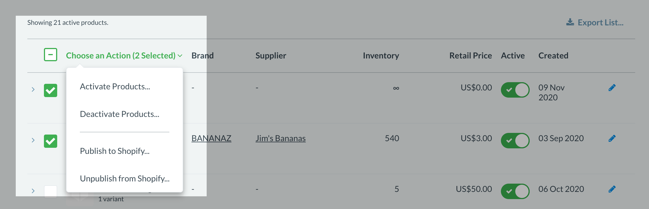Screen dimensions: 649x209
Task: Toggle the select-all indeterminate checkbox in header
Action: pyautogui.click(x=51, y=55)
